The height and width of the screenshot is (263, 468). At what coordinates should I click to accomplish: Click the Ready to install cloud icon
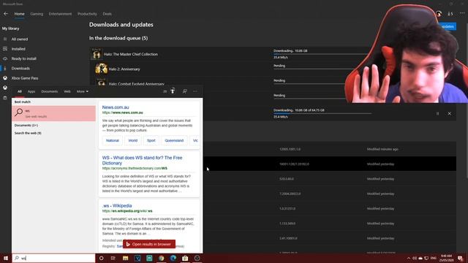pyautogui.click(x=5, y=58)
